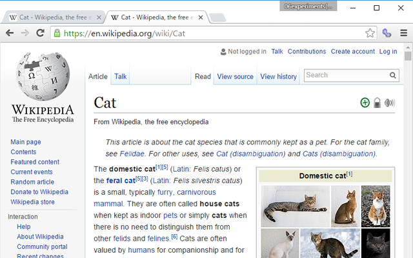The height and width of the screenshot is (258, 413).
Task: Follow the felids link
Action: coord(122,239)
